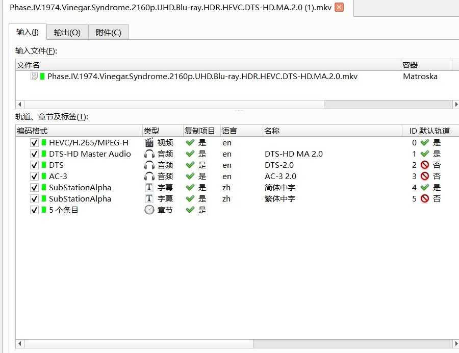Select the HEVC/H.265/MPEG-H track name
459x353 pixels.
click(x=89, y=142)
